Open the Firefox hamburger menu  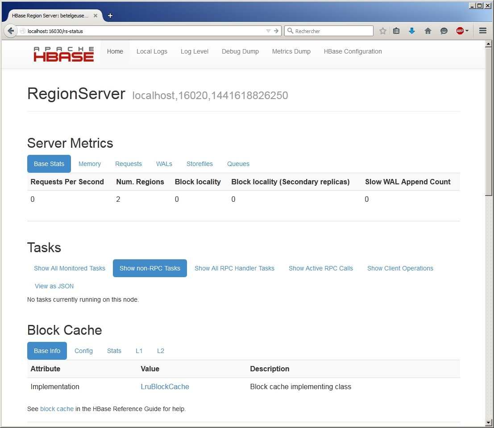pos(482,31)
